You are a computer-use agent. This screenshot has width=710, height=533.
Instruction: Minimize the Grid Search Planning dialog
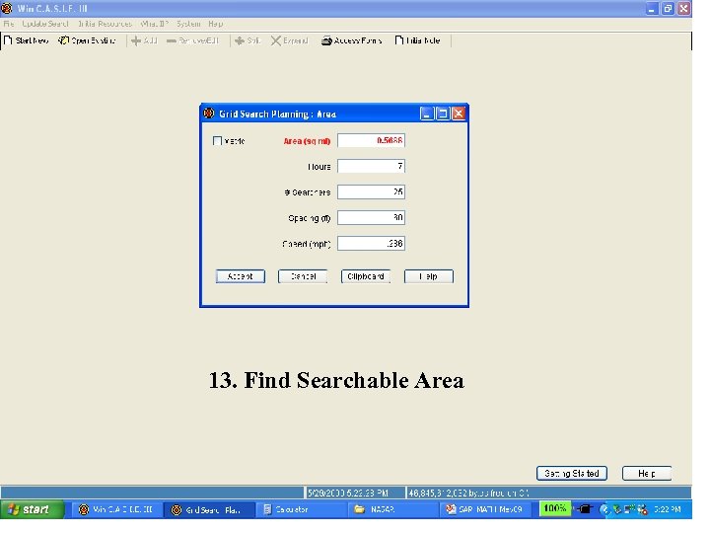(x=427, y=114)
